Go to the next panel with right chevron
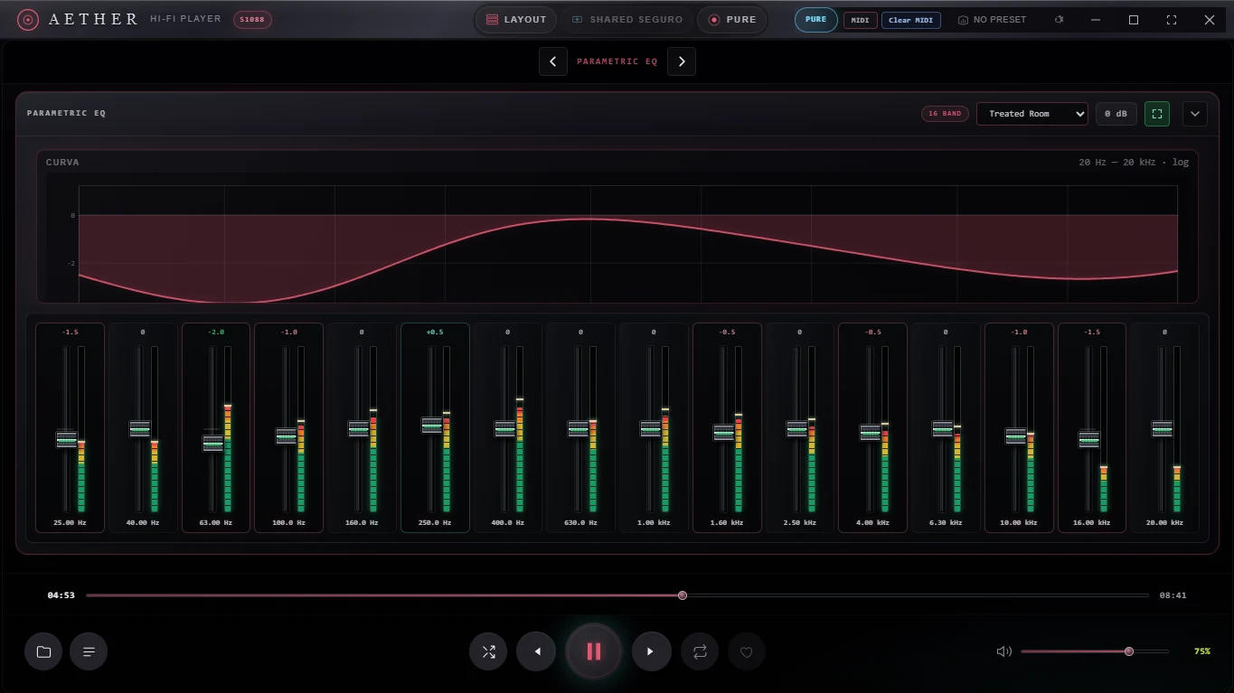The image size is (1234, 693). tap(682, 61)
